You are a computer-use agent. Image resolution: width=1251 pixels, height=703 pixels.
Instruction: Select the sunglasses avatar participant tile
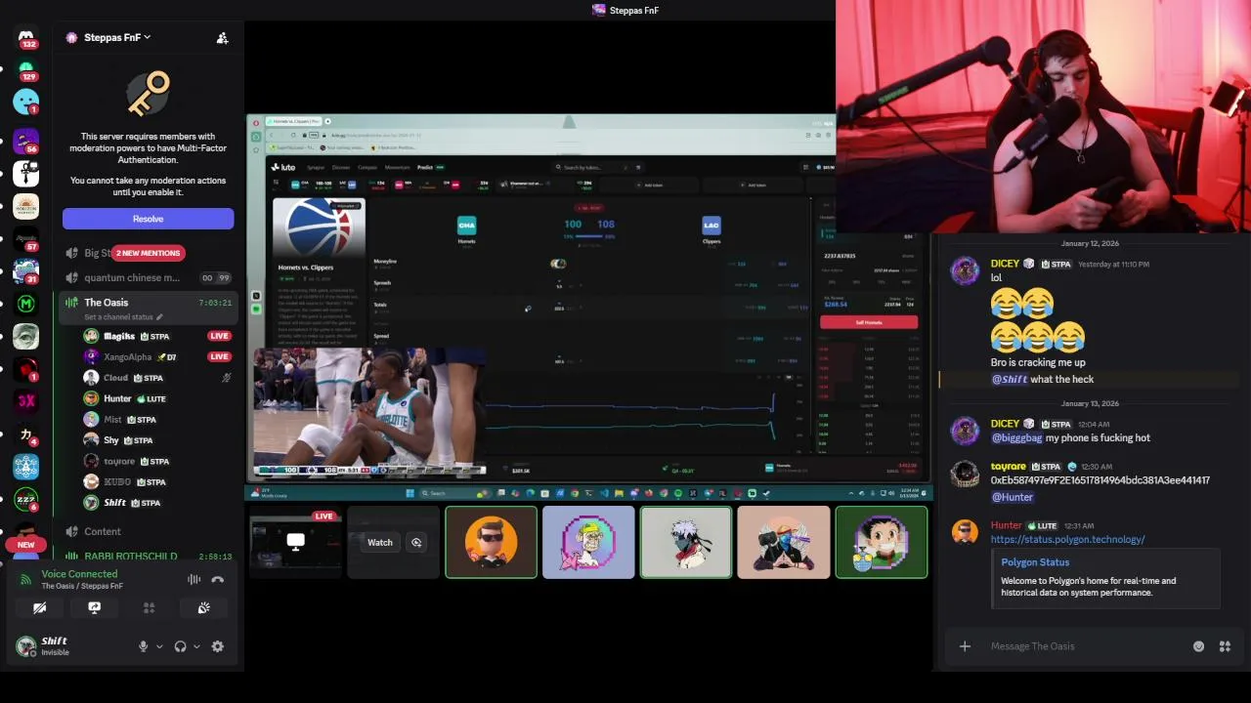(491, 542)
